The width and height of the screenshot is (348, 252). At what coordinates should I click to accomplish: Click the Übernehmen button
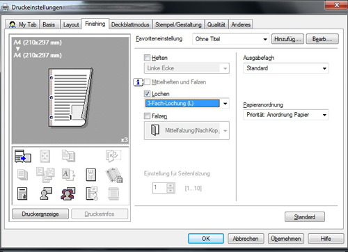[x=286, y=239]
